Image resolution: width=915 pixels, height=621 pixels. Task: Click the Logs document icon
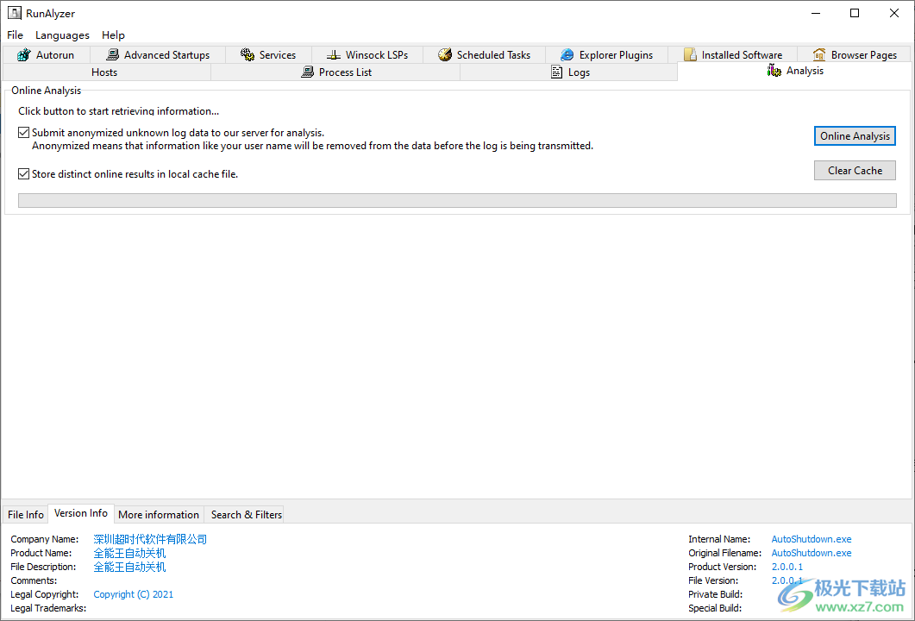[557, 72]
